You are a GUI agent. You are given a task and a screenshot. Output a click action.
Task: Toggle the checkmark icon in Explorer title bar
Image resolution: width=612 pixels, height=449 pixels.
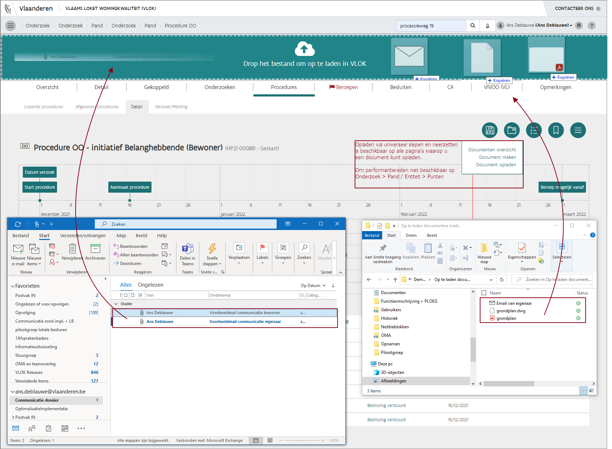[x=380, y=226]
